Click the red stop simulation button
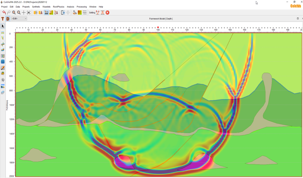Viewport: 303px width, 178px height. click(107, 12)
